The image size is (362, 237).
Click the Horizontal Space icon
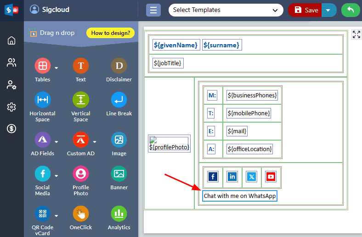[x=42, y=100]
